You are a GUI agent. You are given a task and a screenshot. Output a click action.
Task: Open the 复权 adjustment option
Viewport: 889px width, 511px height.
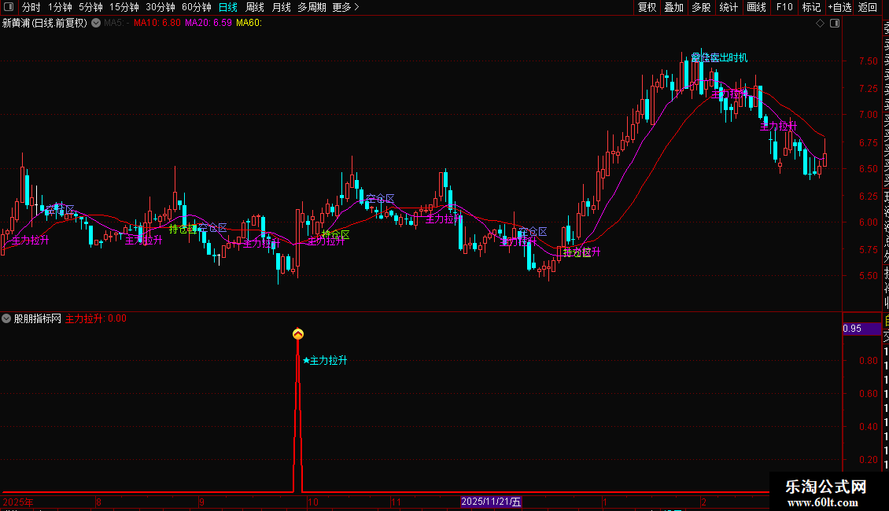point(647,7)
